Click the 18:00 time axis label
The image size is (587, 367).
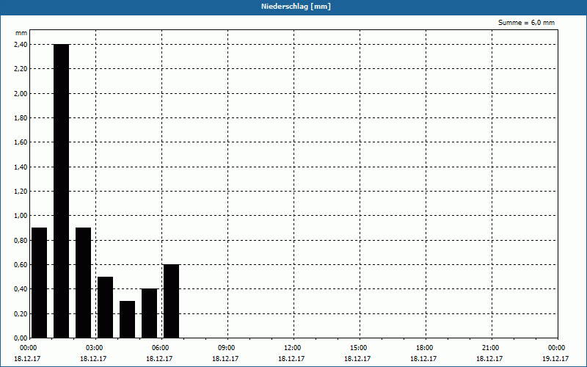click(x=425, y=348)
